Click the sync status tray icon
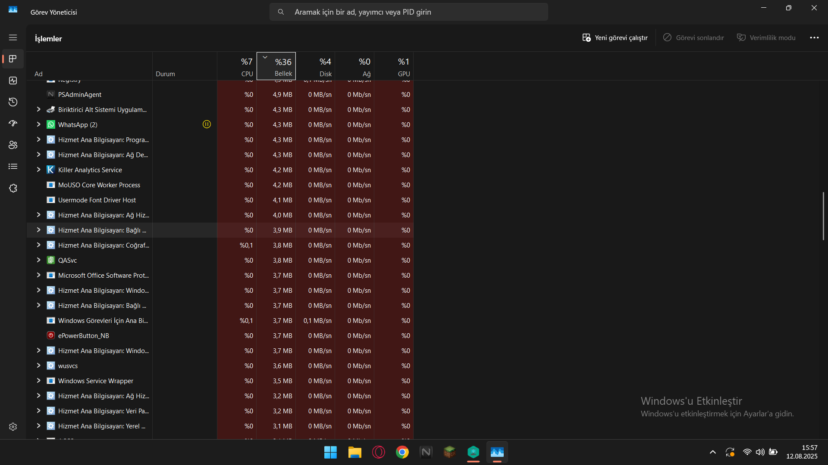This screenshot has width=828, height=465. pyautogui.click(x=730, y=452)
